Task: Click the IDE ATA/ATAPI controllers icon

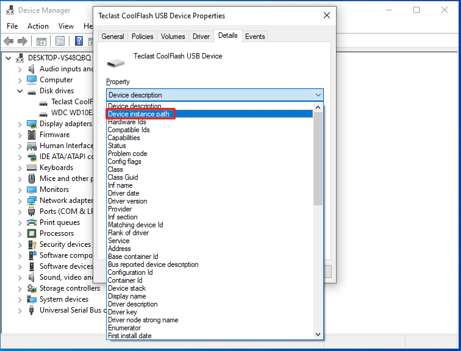Action: coord(32,157)
